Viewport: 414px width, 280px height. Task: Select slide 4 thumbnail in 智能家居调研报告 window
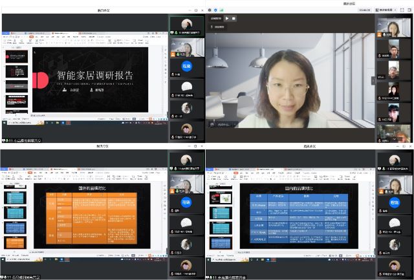(x=17, y=102)
